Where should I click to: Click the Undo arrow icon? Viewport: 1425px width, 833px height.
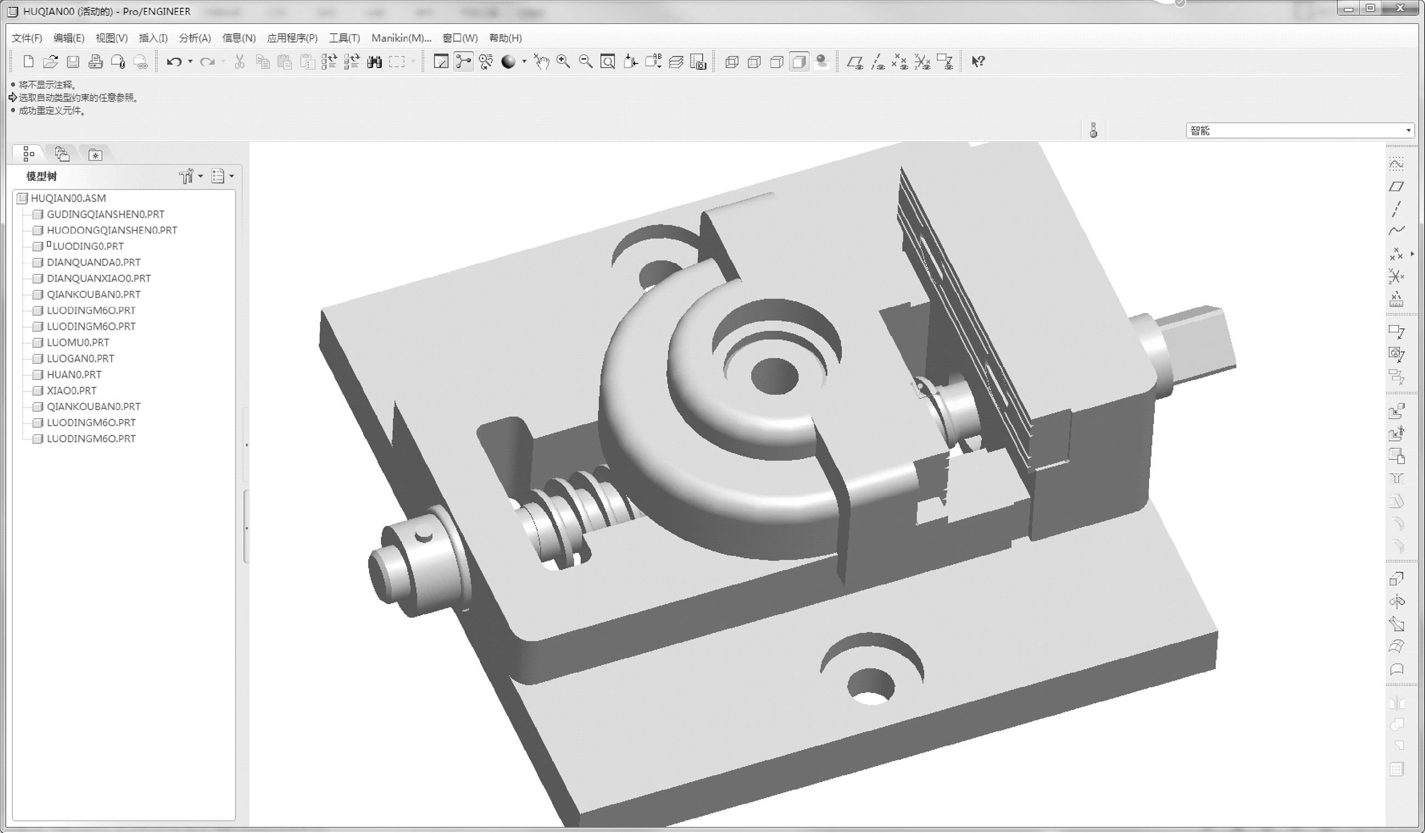(x=174, y=61)
